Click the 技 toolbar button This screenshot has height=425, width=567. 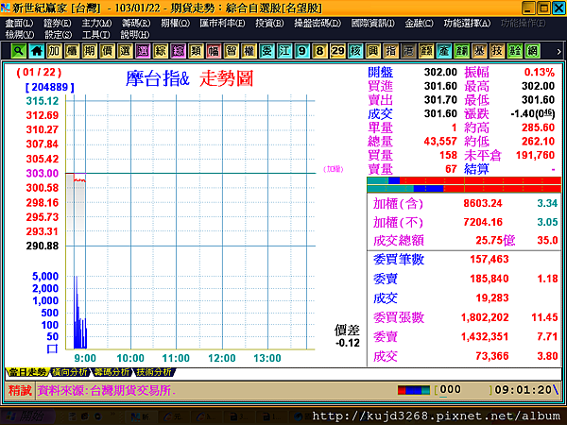[x=497, y=51]
